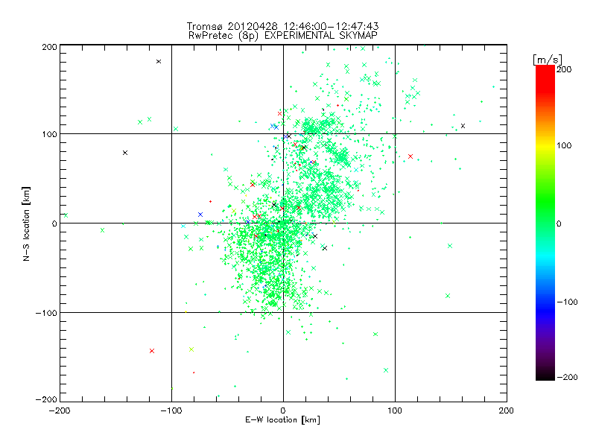Click the blue X marker left of the plot center
The width and height of the screenshot is (596, 447).
(200, 215)
